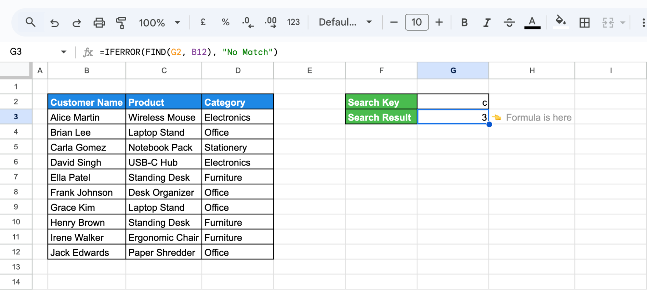Print the spreadsheet
The width and height of the screenshot is (647, 290).
[99, 23]
